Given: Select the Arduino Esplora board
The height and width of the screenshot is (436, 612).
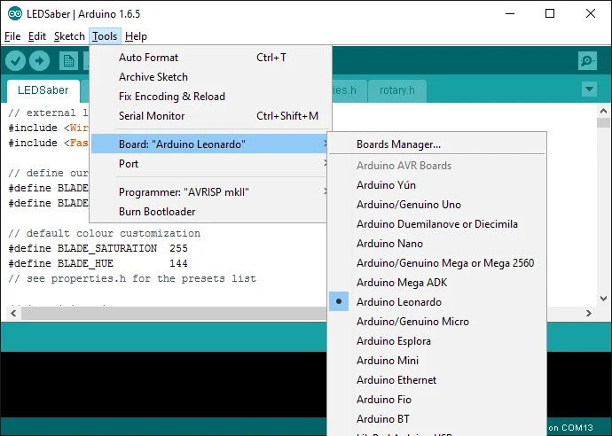Looking at the screenshot, I should [437, 341].
